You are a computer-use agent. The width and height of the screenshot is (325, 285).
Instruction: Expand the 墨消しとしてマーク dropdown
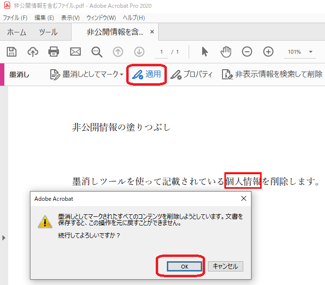[x=121, y=75]
